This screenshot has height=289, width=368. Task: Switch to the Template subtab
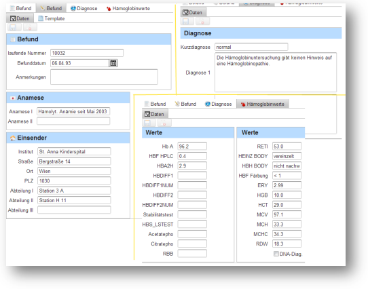pos(52,18)
